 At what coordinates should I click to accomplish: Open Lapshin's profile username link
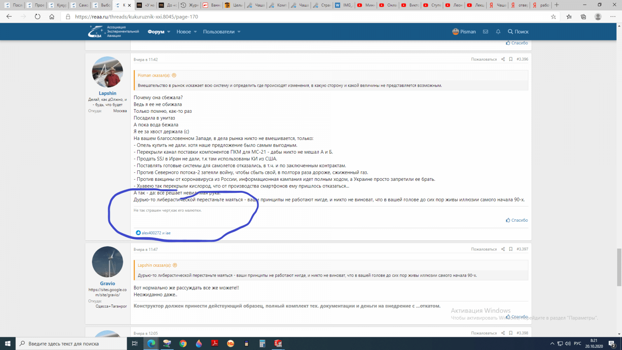point(107,93)
